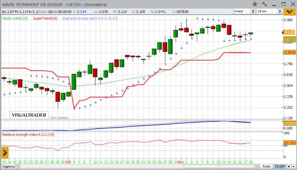
Task: Click the Data: 18/11 08:00:00 field
Action: 55,12
